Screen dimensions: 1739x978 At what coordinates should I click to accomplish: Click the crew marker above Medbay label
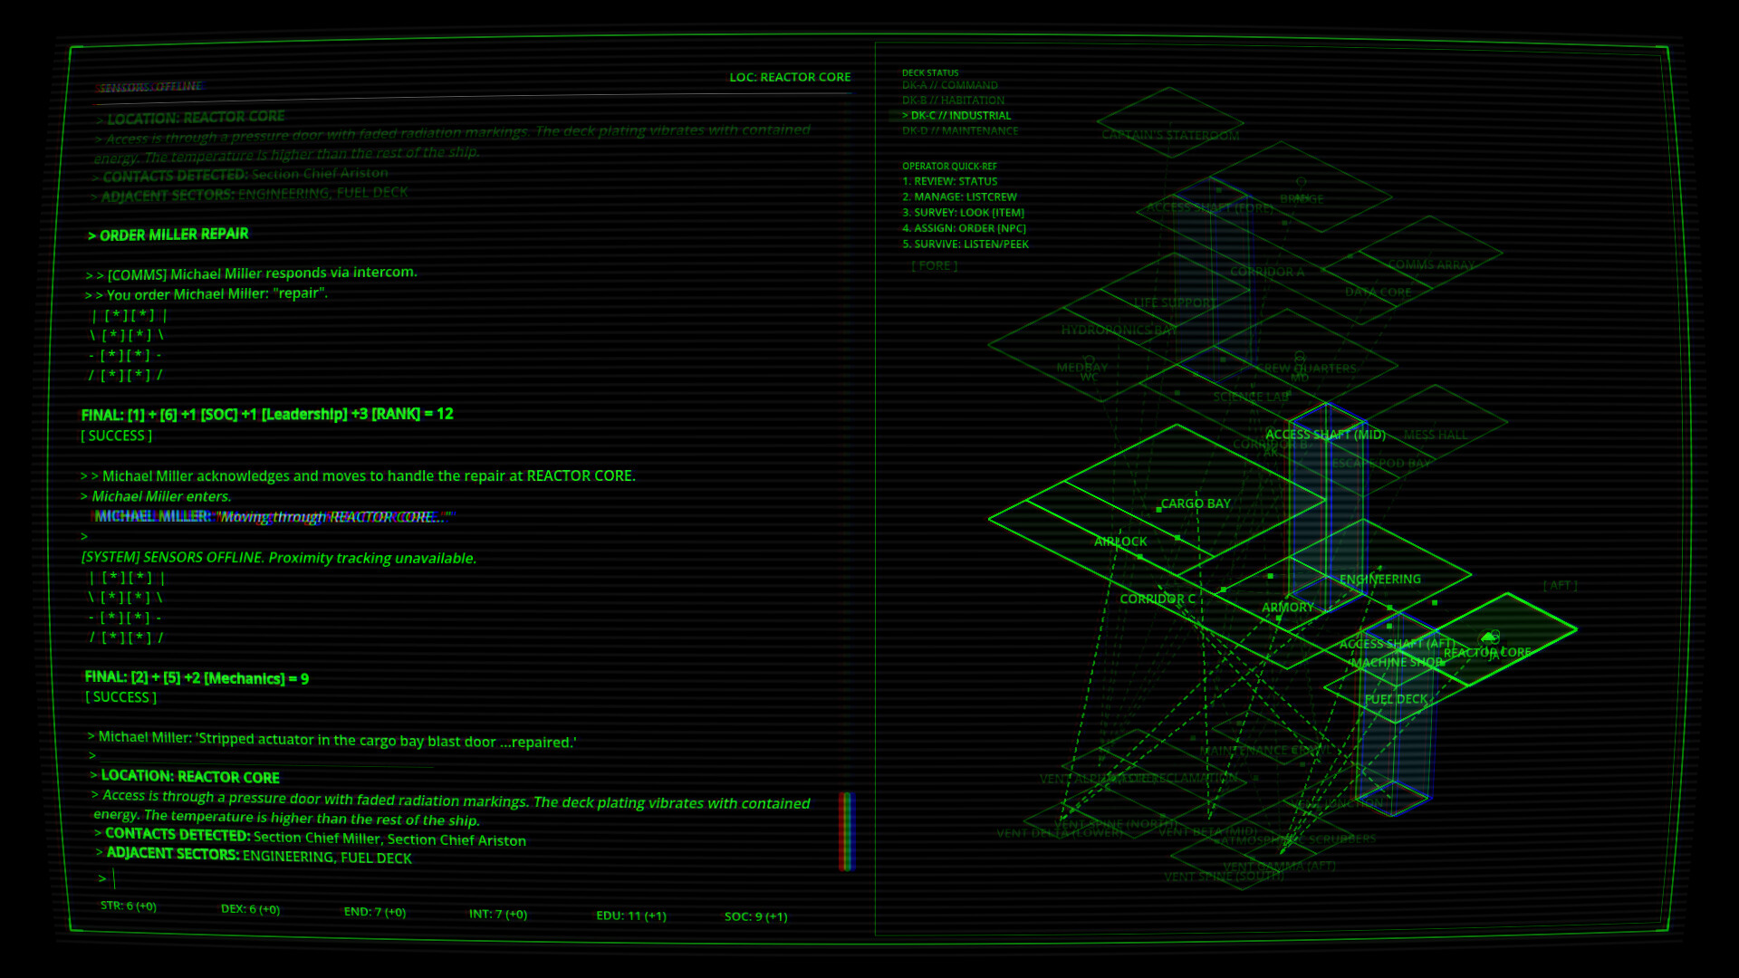[1089, 360]
